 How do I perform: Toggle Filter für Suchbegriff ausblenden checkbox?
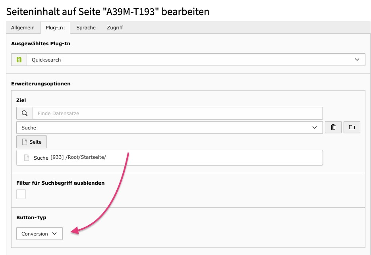pyautogui.click(x=21, y=194)
